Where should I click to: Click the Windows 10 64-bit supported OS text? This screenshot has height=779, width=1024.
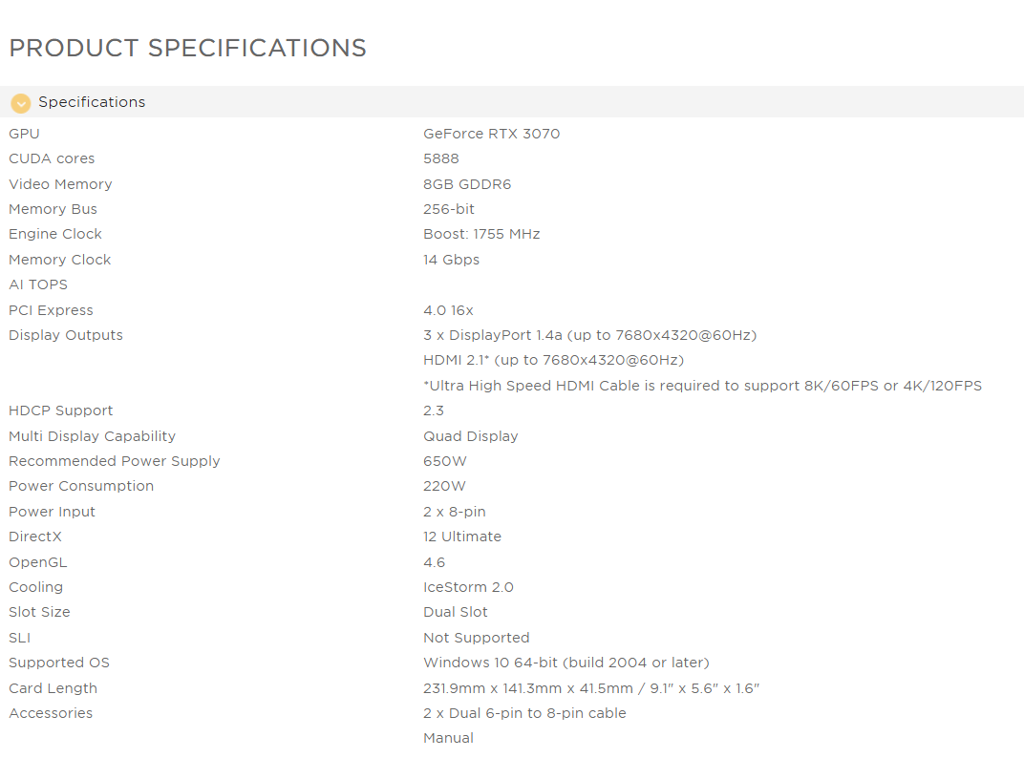pos(565,663)
